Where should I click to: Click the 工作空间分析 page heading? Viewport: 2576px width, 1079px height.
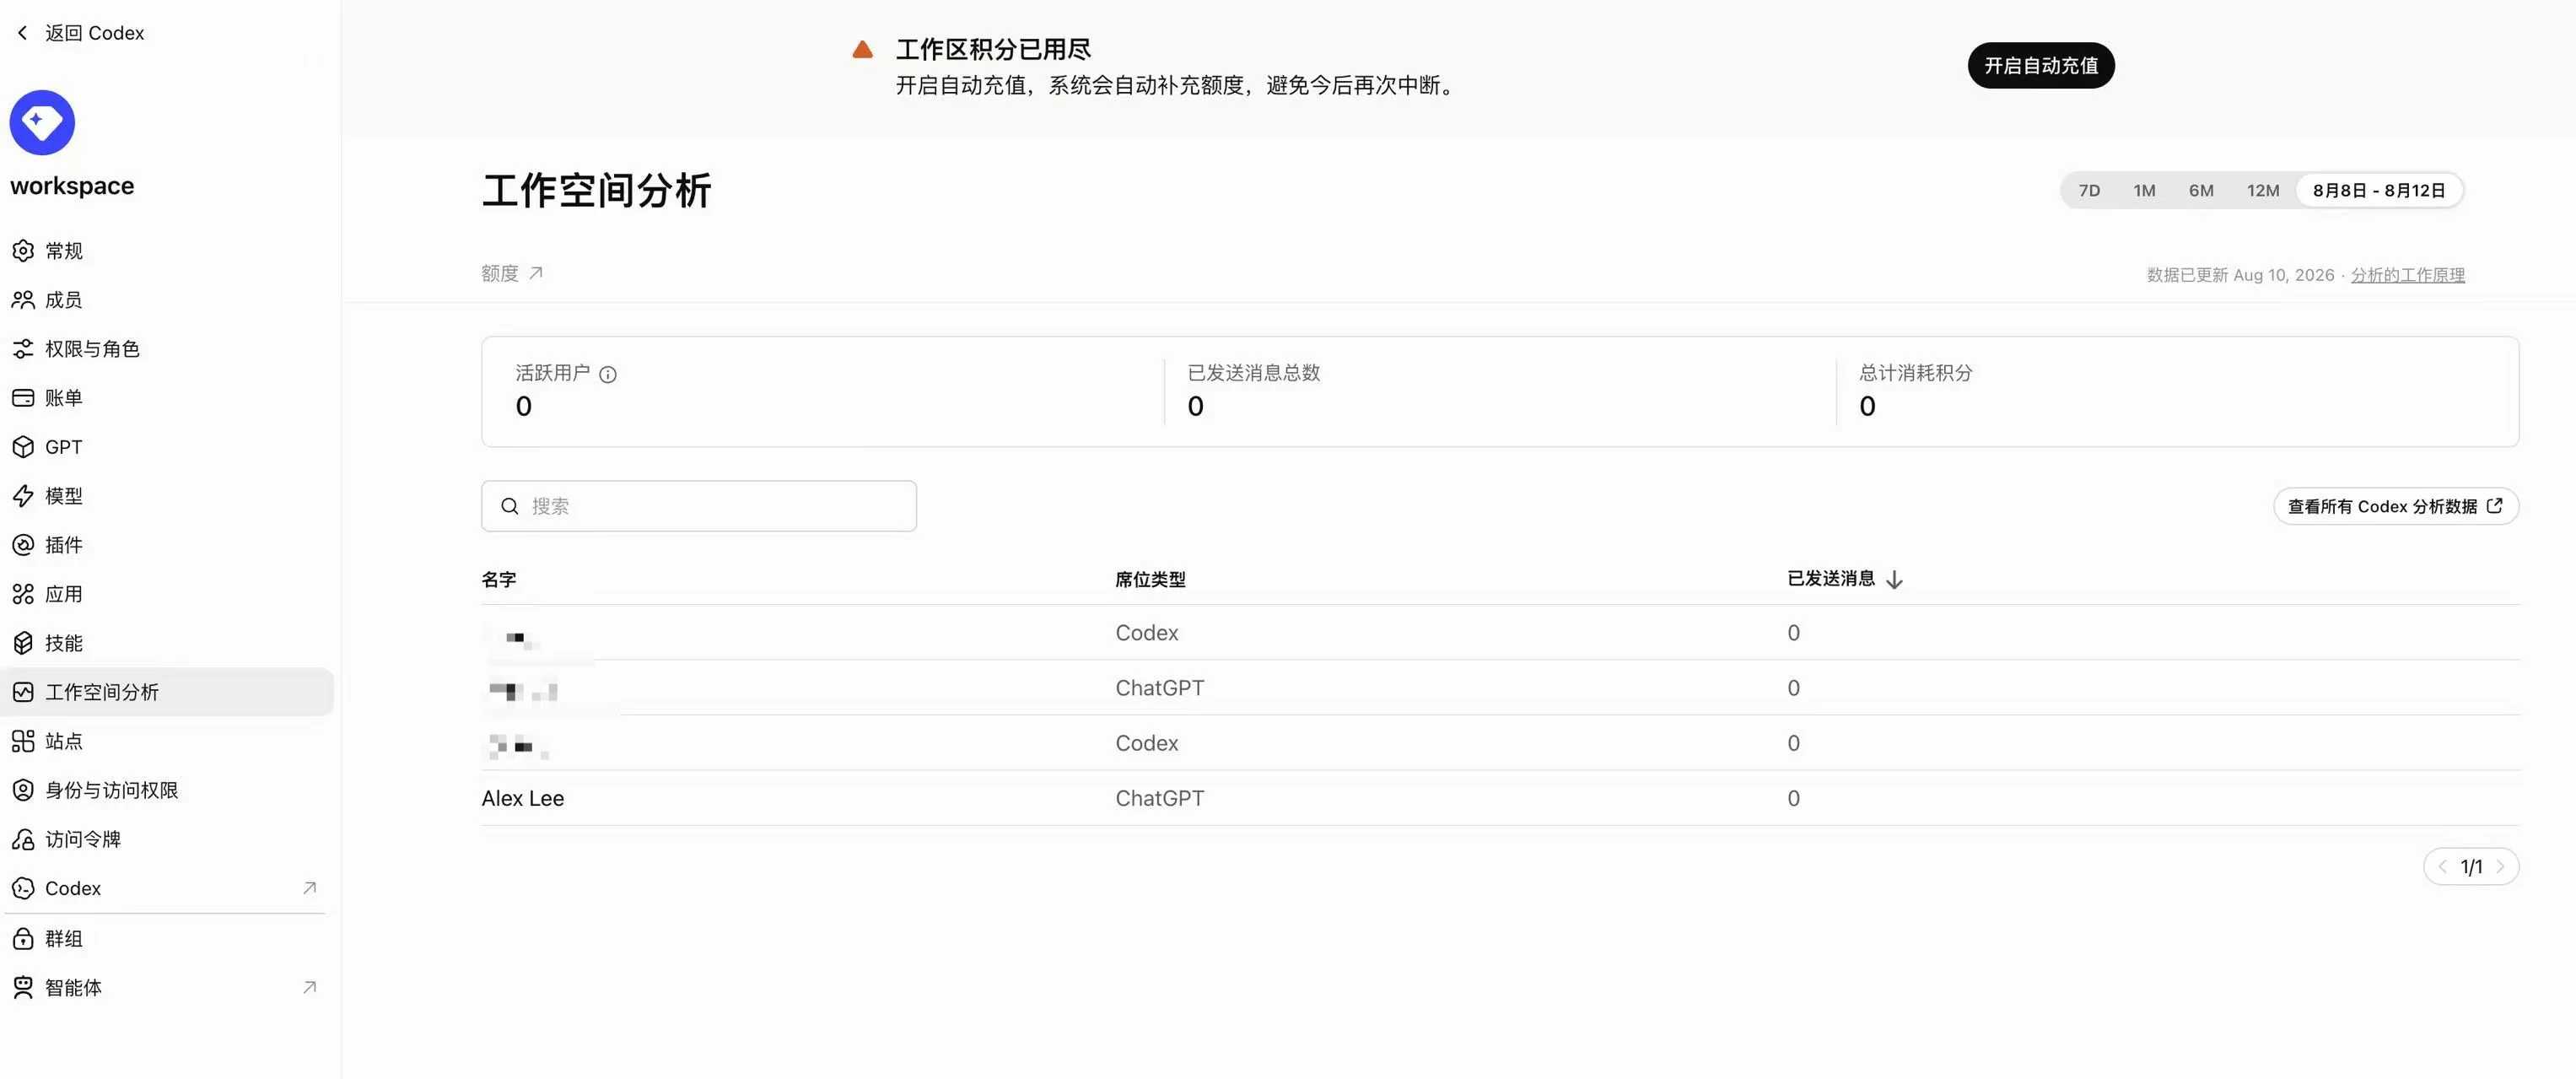(597, 191)
